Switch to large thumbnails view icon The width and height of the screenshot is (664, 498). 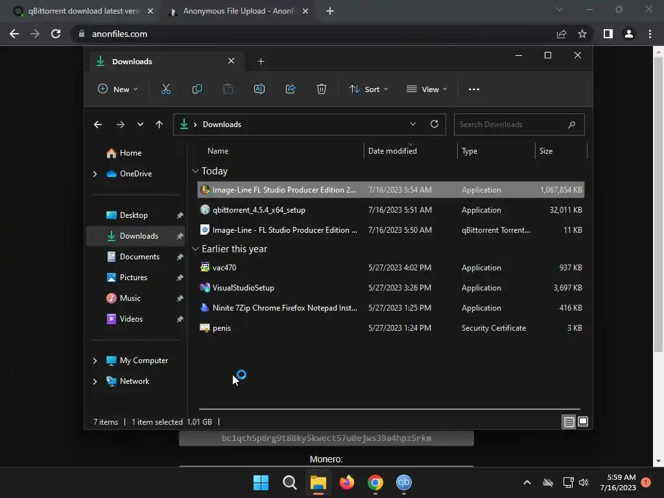(x=583, y=421)
